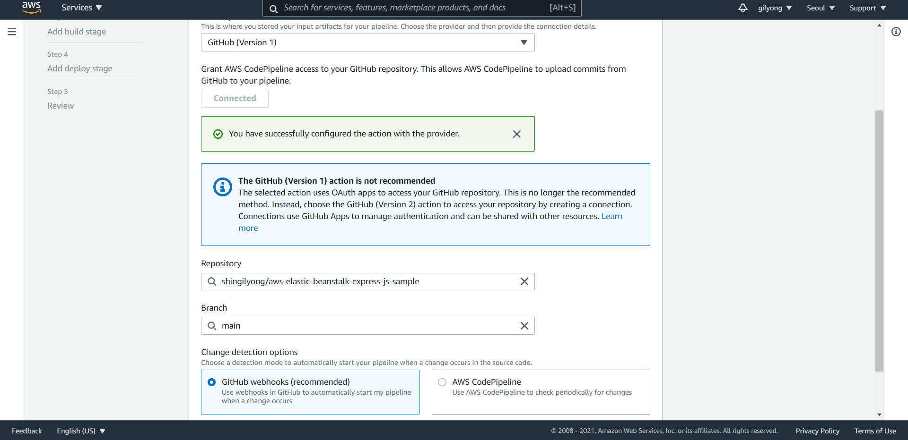
Task: Click the 'Step 4' label in the sidebar
Action: (58, 54)
